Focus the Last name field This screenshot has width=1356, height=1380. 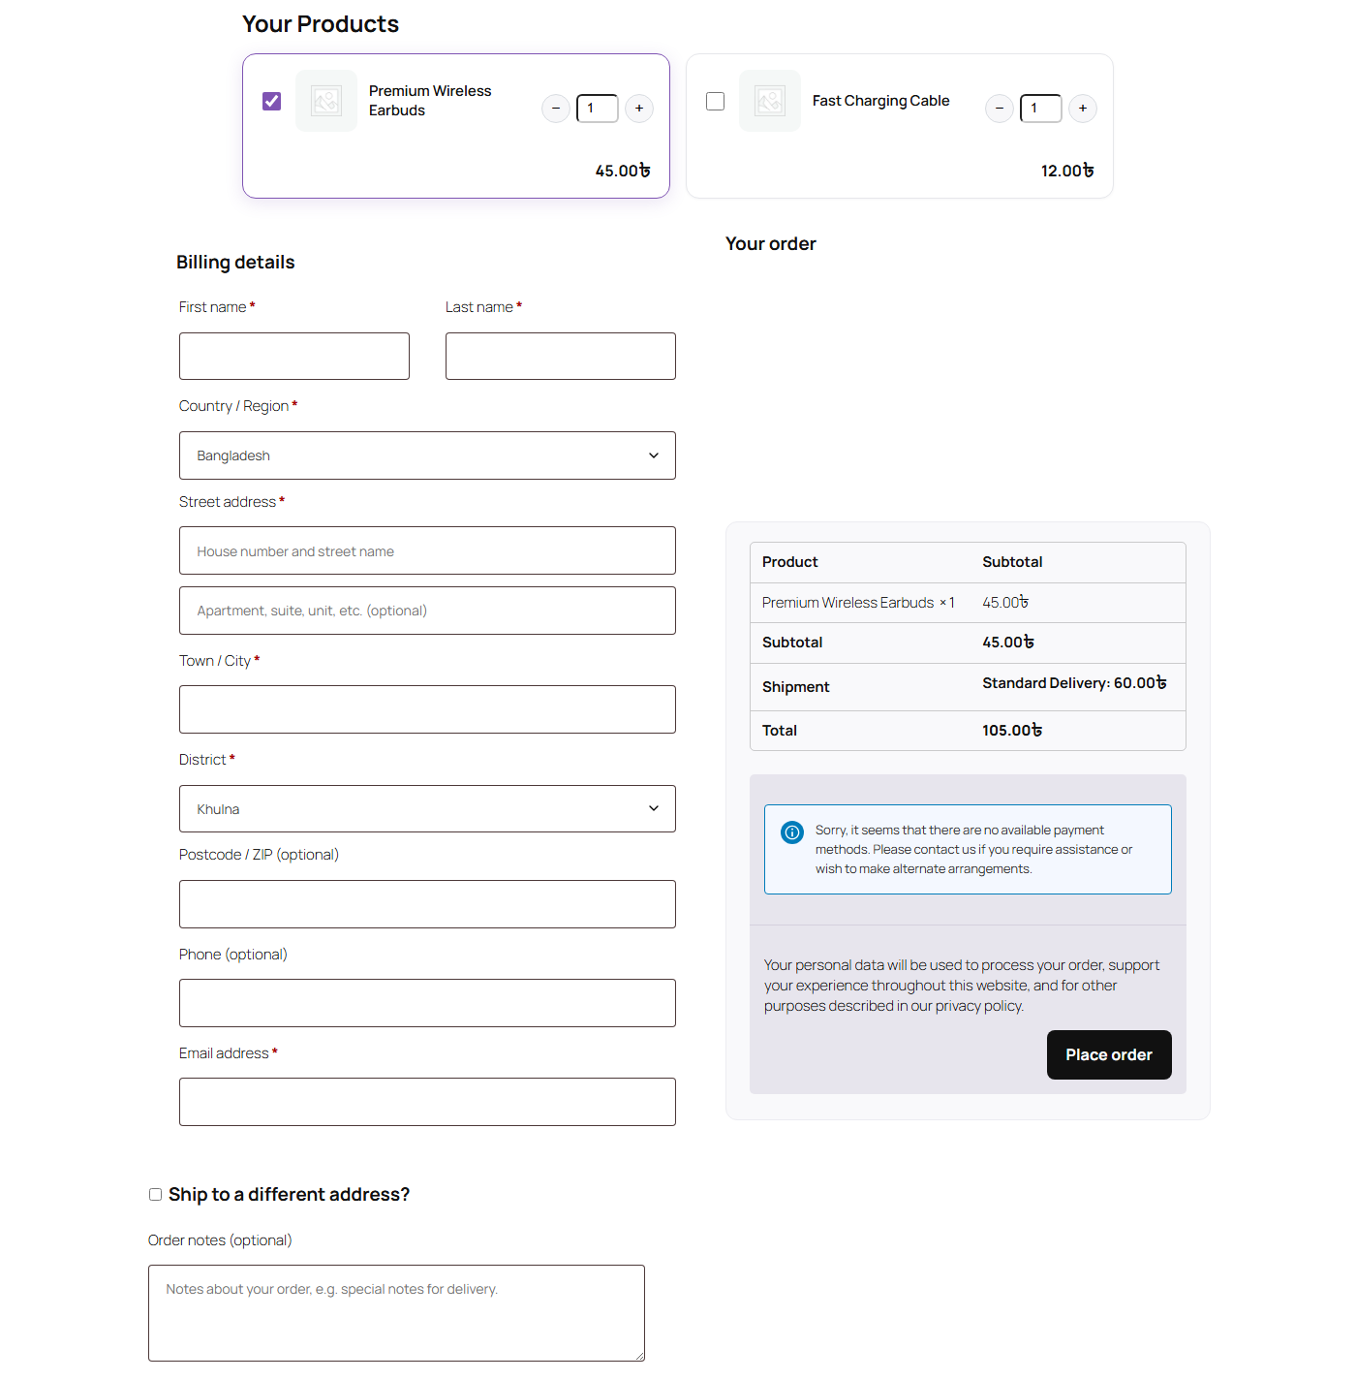pyautogui.click(x=561, y=357)
